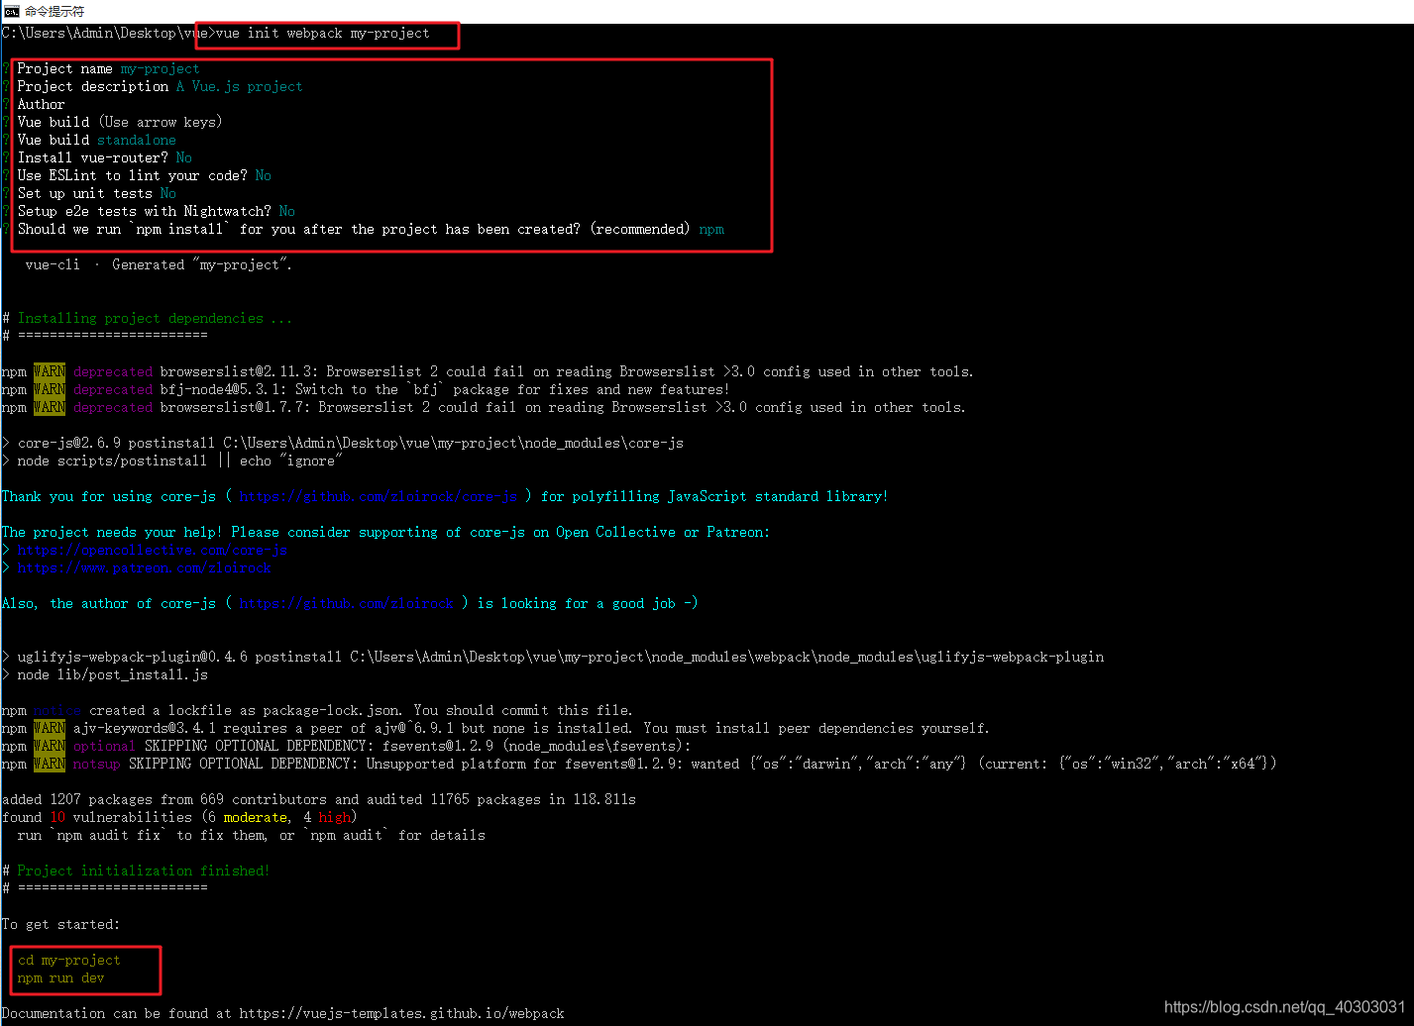Screen dimensions: 1414x1026
Task: Click the browserslist@2.11.3 deprecated warning line
Action: (x=488, y=371)
